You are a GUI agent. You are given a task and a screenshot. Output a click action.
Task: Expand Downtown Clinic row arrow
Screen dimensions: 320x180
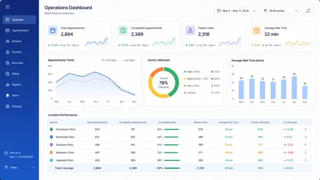[x=305, y=129]
